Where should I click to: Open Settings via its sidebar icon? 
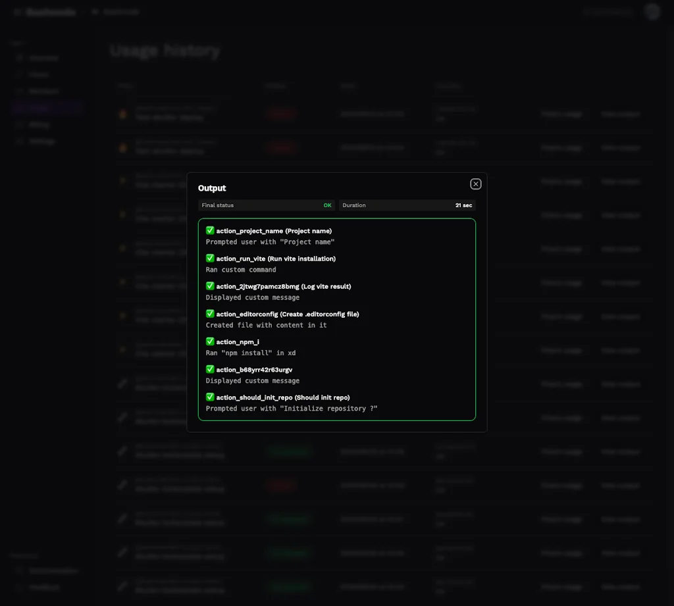(20, 141)
